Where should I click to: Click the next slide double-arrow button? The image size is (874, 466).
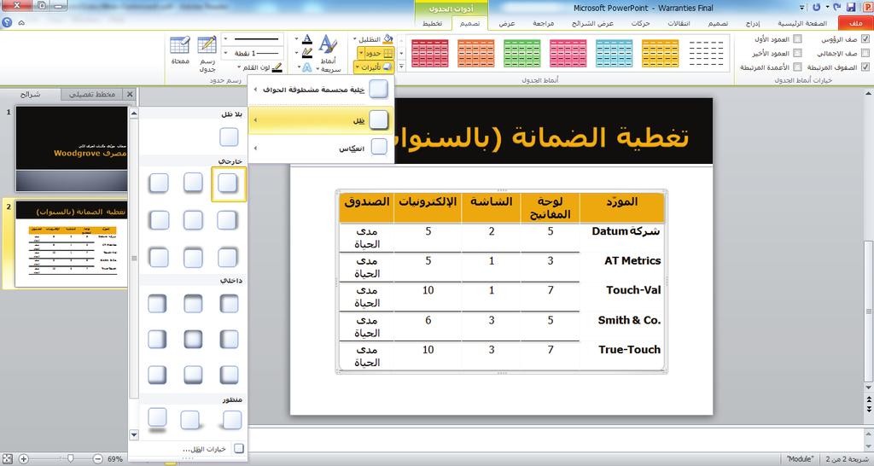coord(869,409)
